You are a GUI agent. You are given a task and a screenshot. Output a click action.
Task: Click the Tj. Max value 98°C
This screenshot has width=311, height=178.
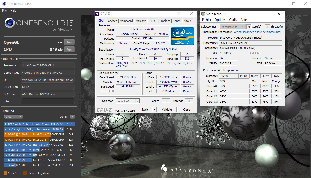click(234, 81)
